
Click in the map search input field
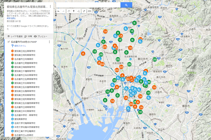click(x=88, y=5)
